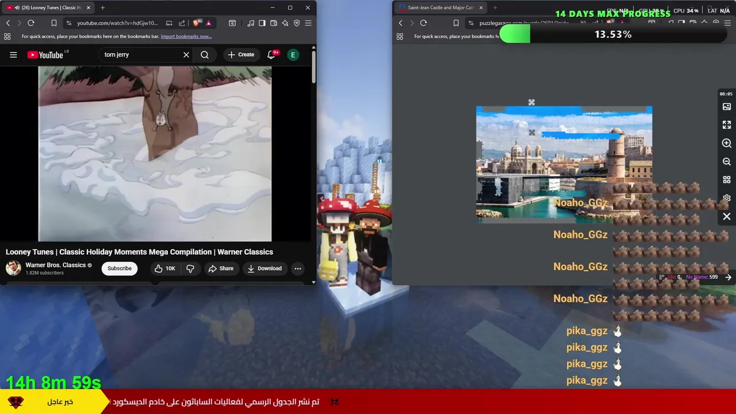736x414 pixels.
Task: Open the Brave Wallet icon
Action: (274, 23)
